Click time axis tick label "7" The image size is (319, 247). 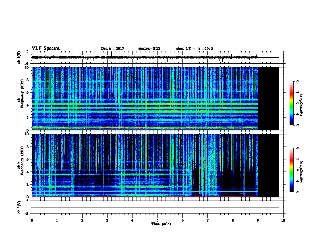click(x=208, y=220)
